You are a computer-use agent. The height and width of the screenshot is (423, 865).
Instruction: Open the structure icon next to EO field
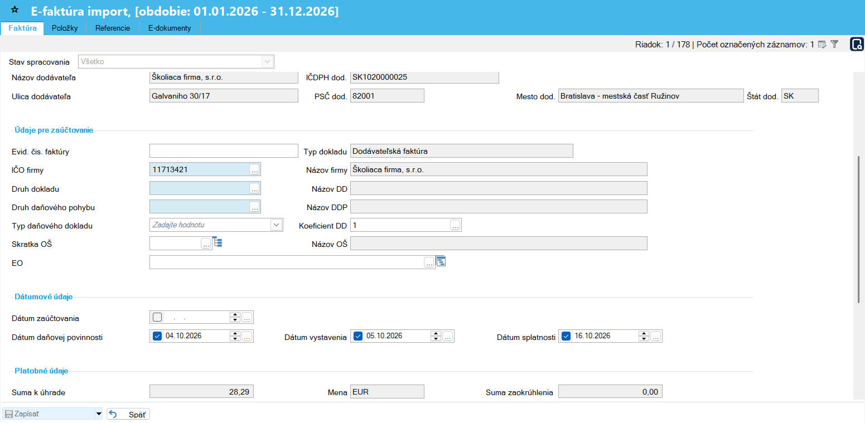[x=441, y=261]
